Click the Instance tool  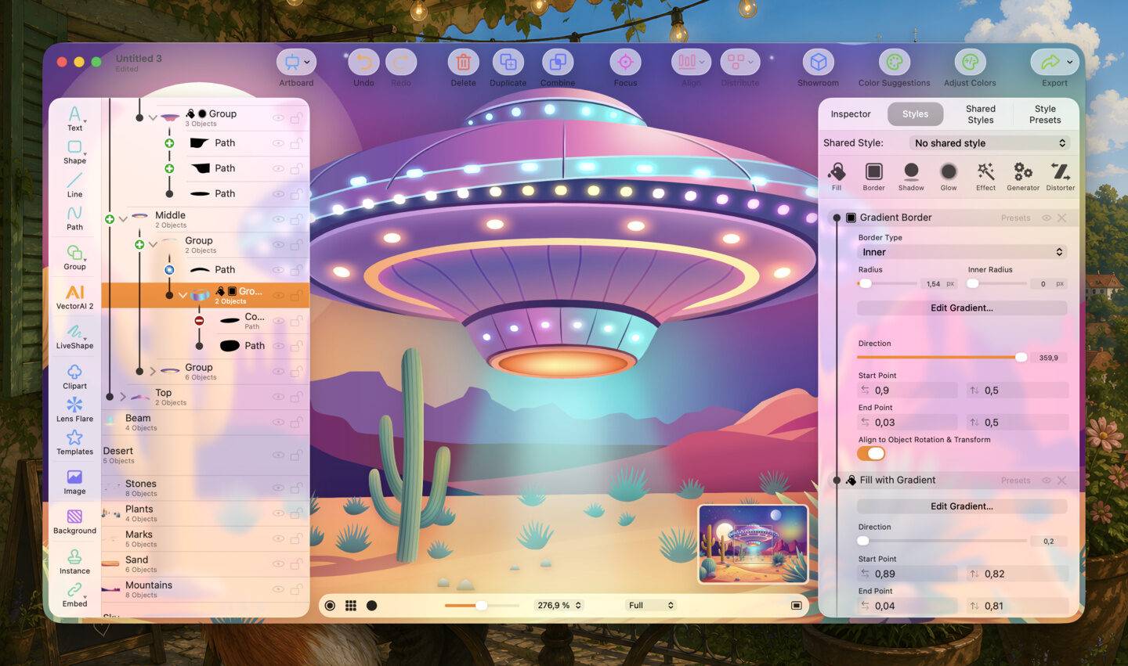point(74,561)
